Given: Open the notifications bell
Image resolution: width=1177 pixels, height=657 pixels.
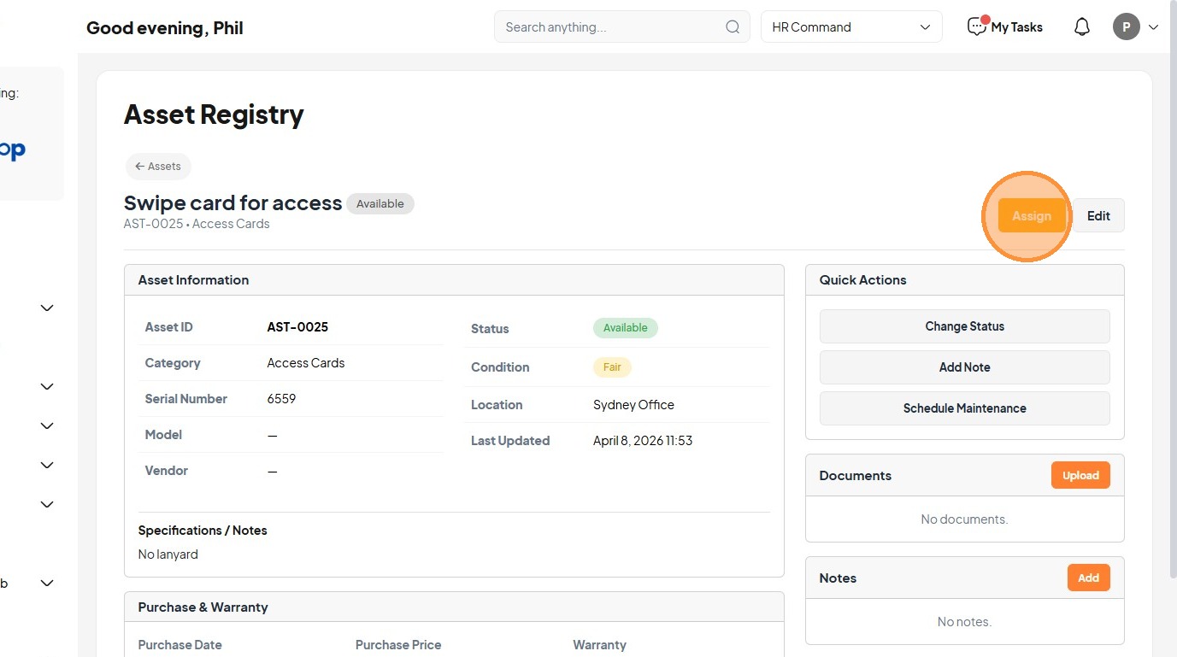Looking at the screenshot, I should [1082, 27].
